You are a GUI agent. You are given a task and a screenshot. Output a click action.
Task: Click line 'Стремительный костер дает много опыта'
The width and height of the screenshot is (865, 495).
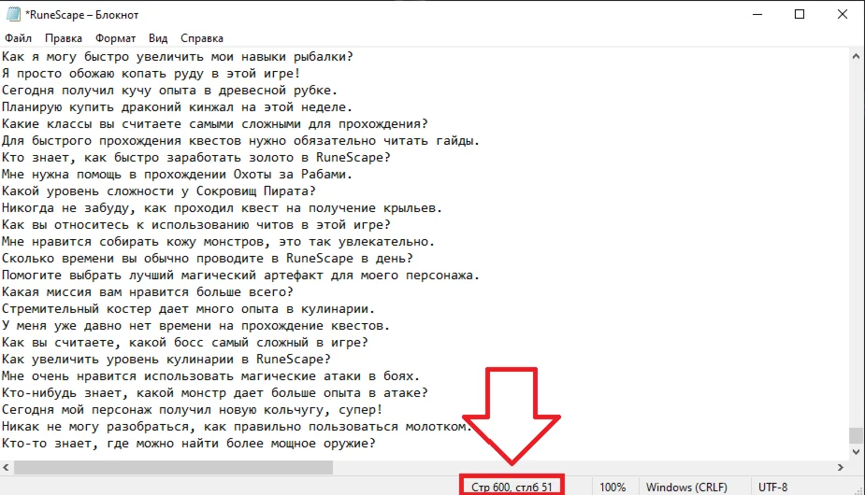(x=188, y=309)
